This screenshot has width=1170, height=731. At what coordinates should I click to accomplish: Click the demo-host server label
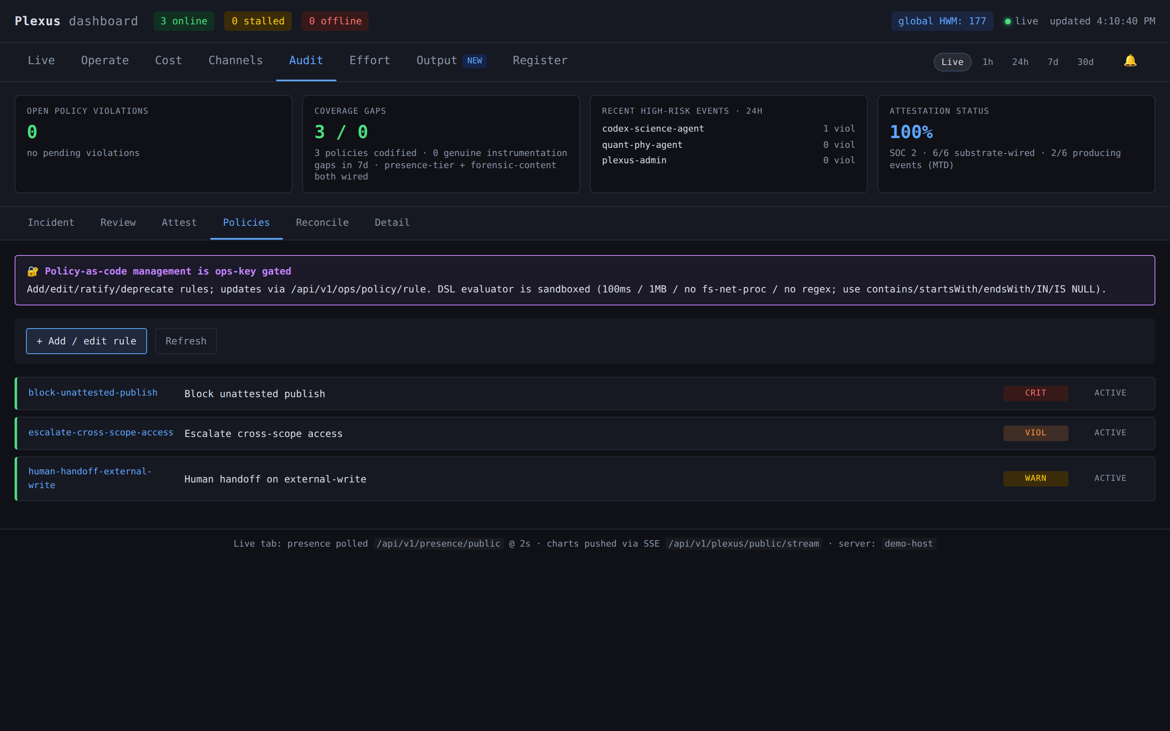pos(908,544)
